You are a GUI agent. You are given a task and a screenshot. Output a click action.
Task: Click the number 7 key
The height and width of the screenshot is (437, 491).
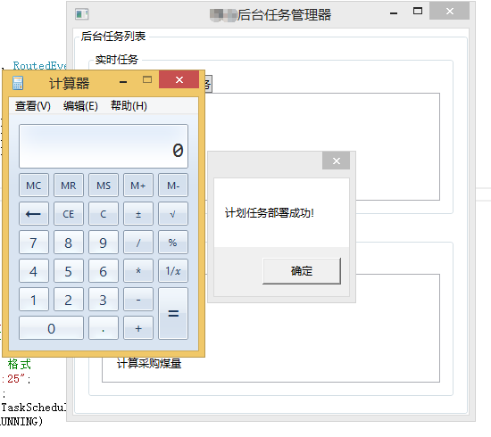[34, 243]
